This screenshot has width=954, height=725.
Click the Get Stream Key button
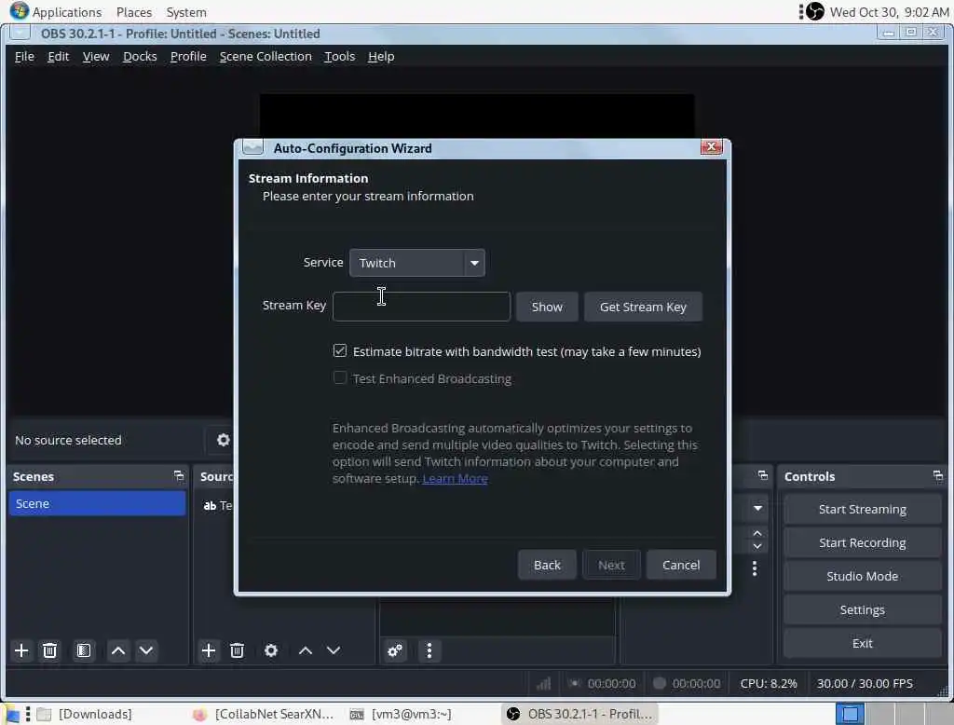point(643,307)
